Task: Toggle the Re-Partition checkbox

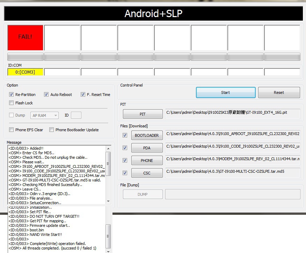Action: 11,95
